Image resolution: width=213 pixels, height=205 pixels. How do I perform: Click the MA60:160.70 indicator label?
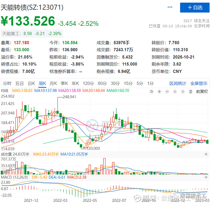[118, 91]
